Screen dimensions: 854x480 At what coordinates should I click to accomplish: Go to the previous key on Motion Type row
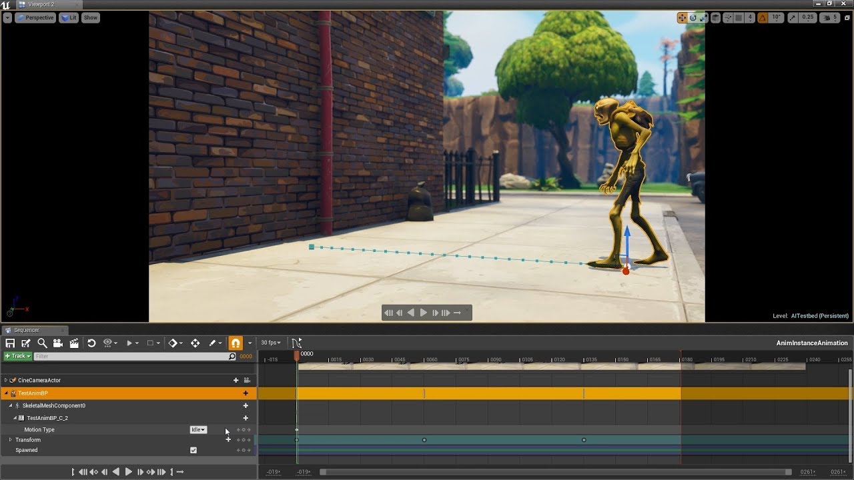pos(238,429)
